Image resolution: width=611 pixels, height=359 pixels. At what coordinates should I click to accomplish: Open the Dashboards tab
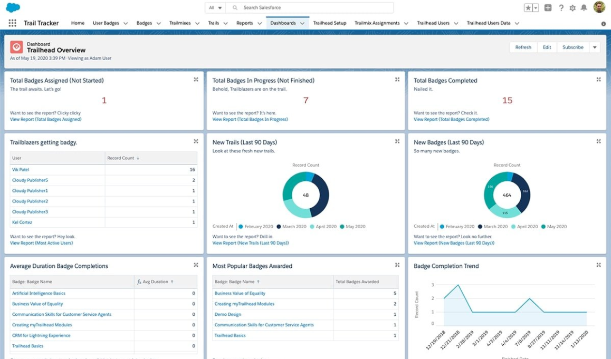click(283, 23)
